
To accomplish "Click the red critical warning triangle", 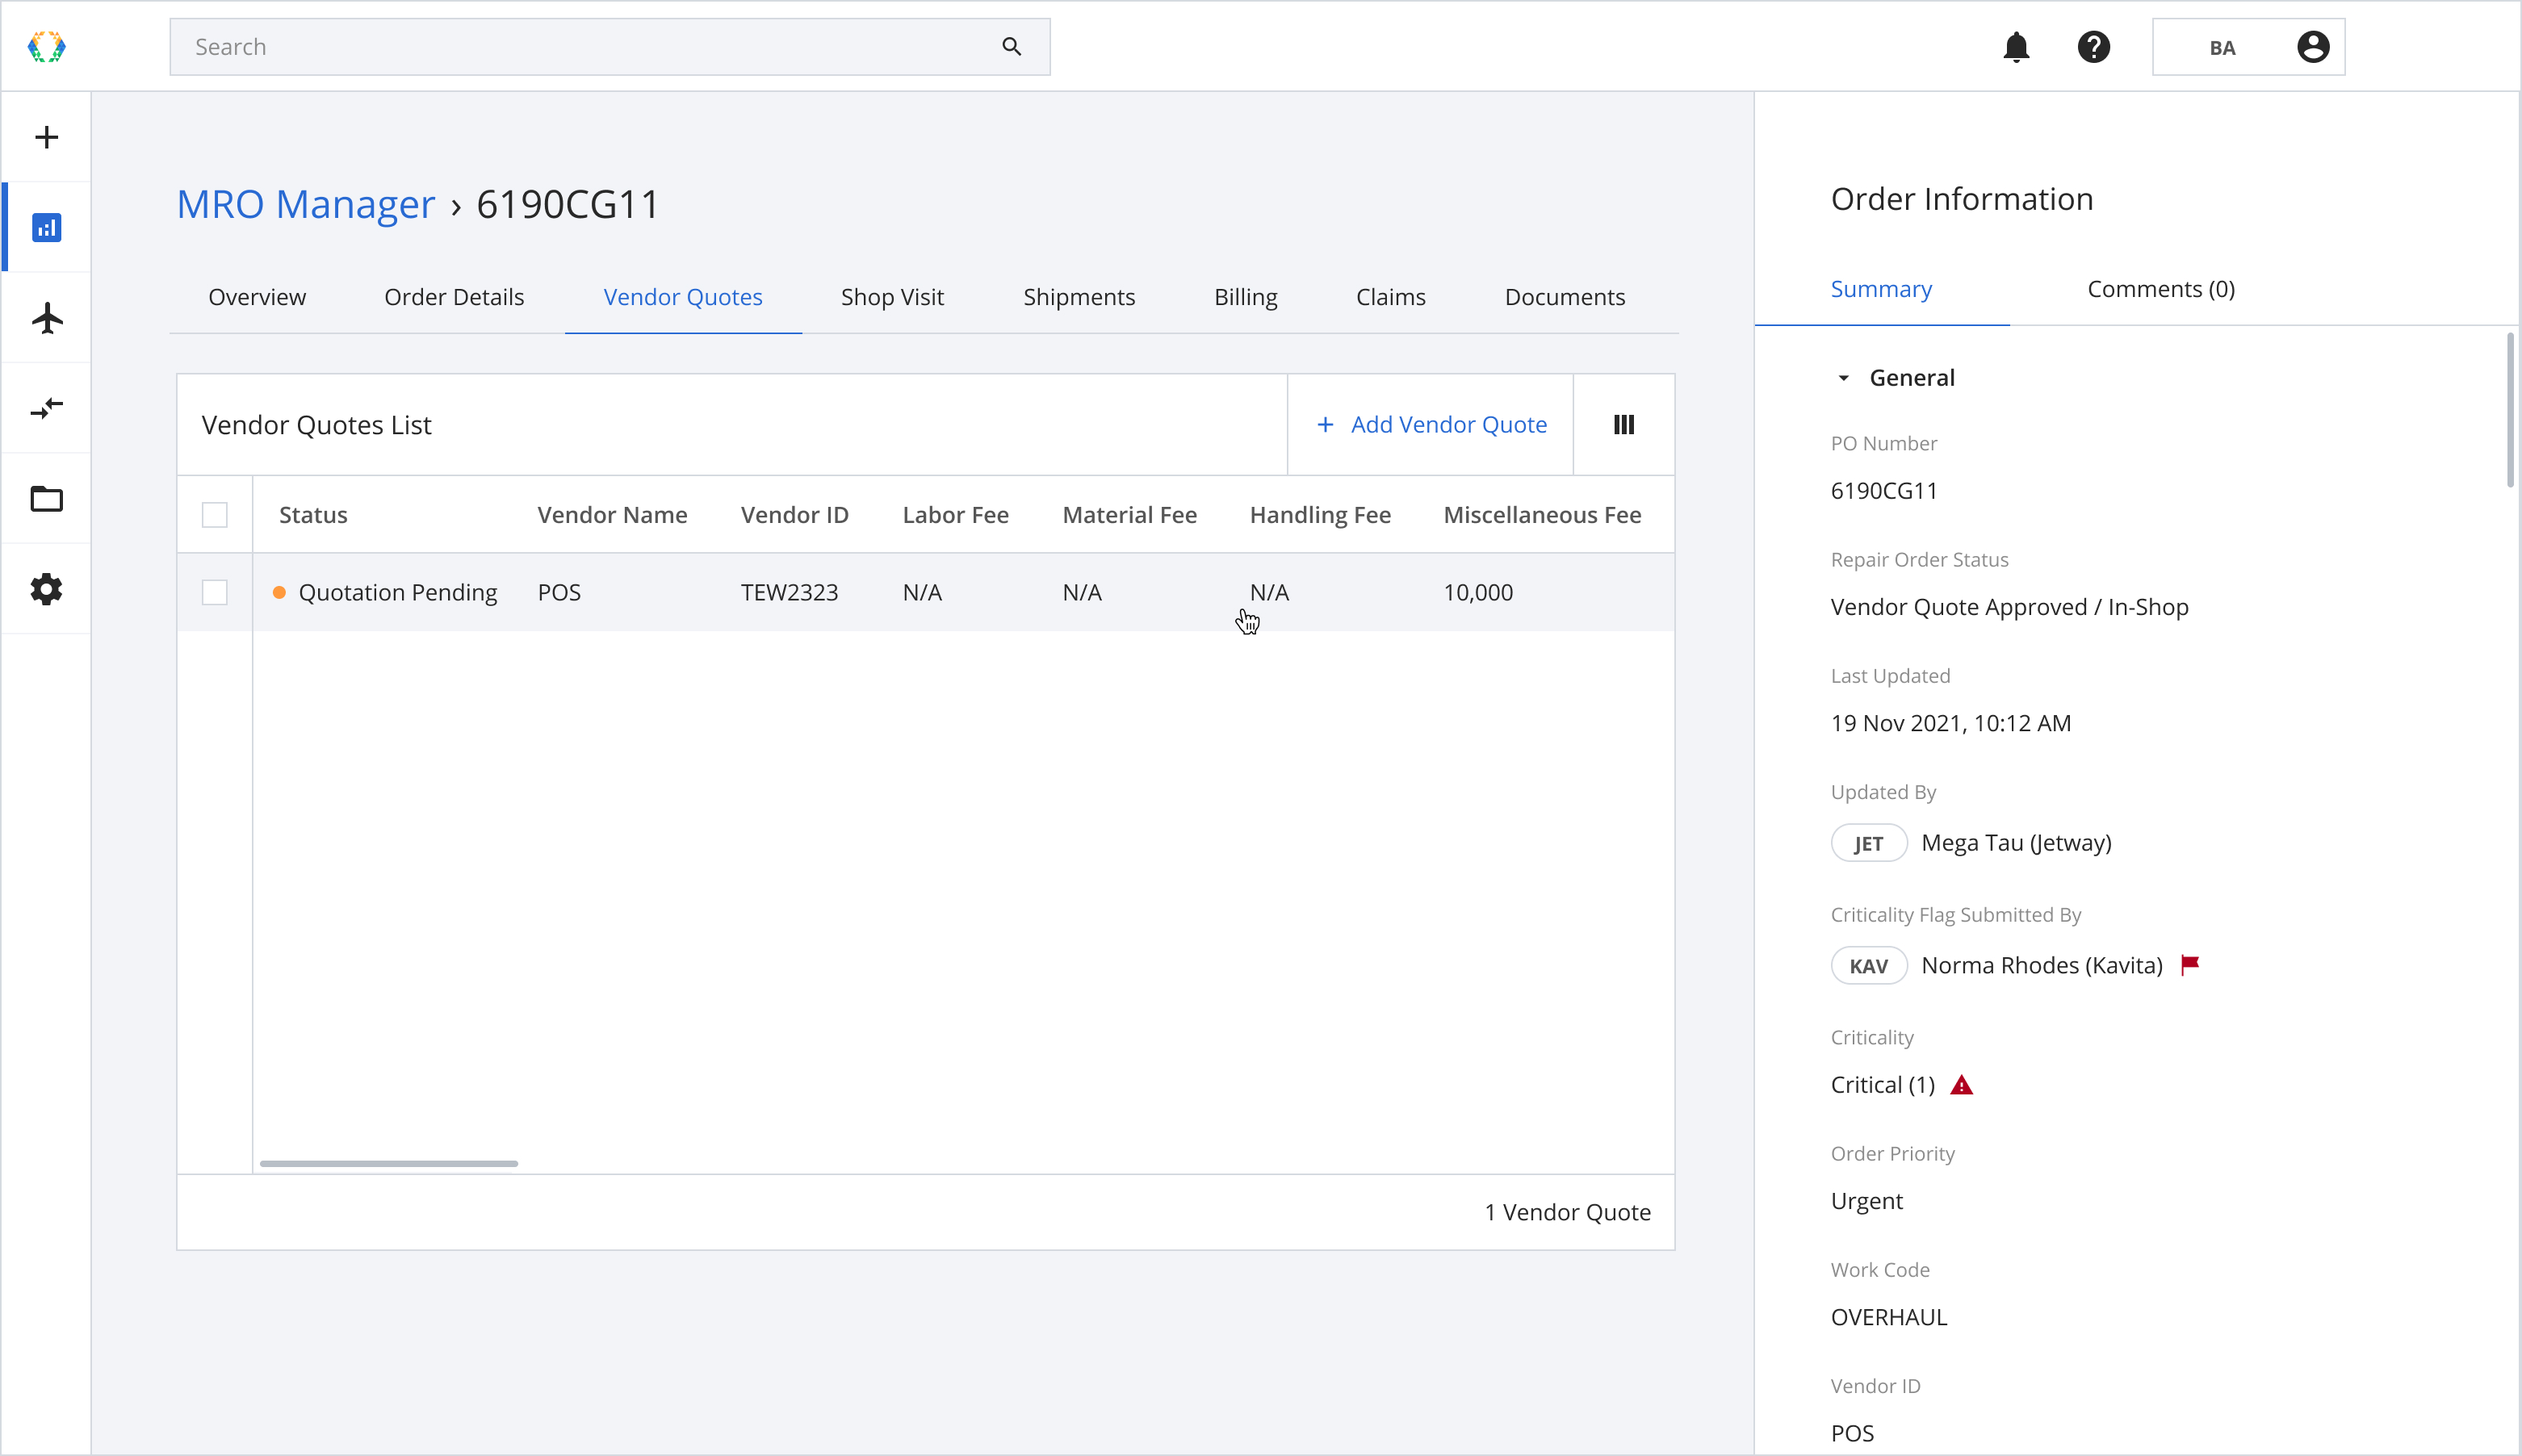I will (x=1961, y=1085).
